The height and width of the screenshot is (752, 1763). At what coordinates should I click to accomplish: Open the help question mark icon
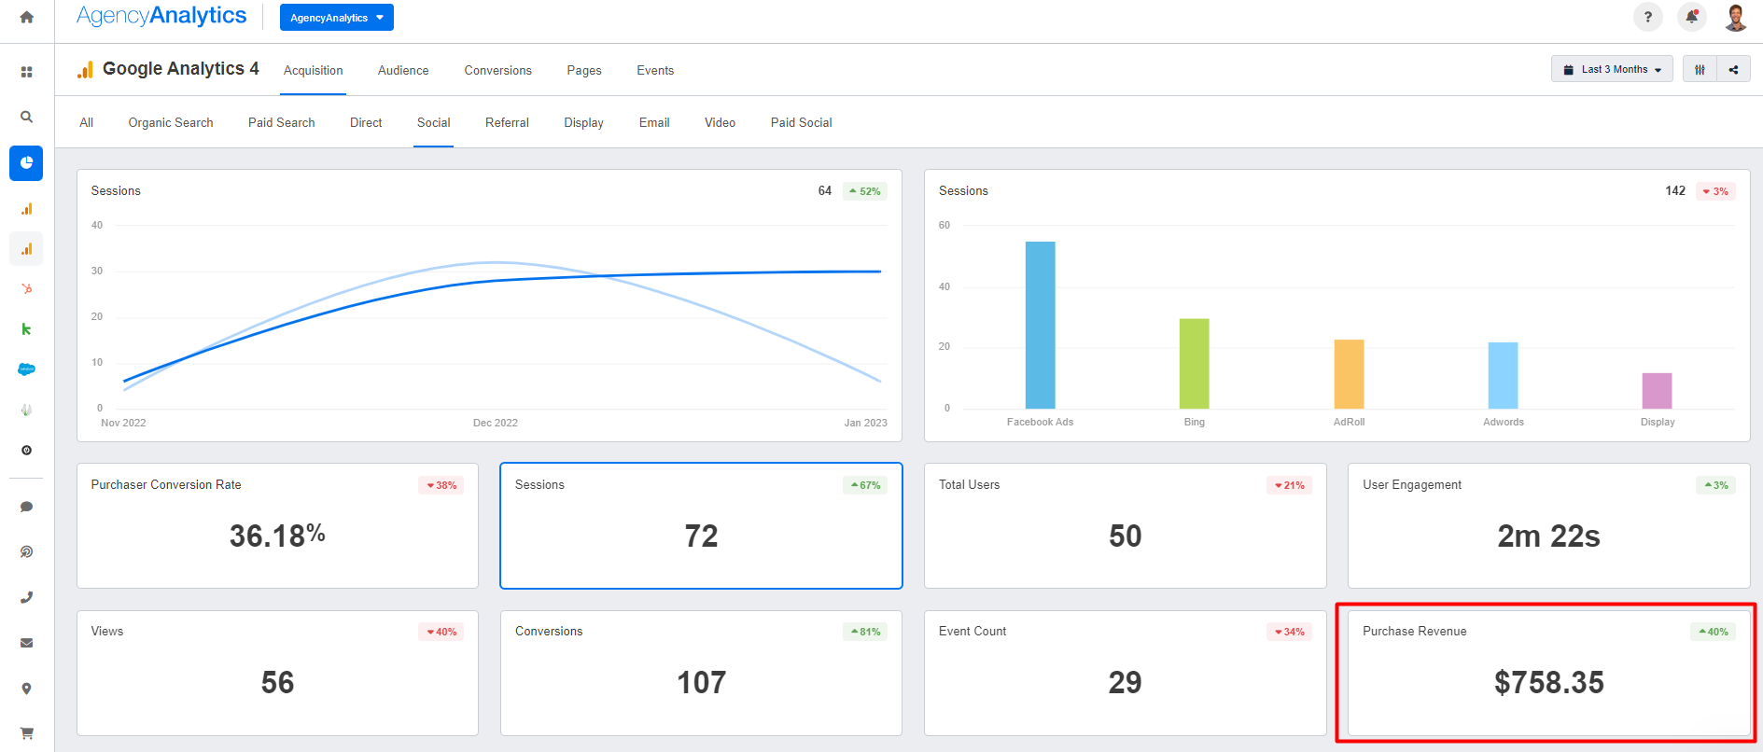pos(1647,17)
